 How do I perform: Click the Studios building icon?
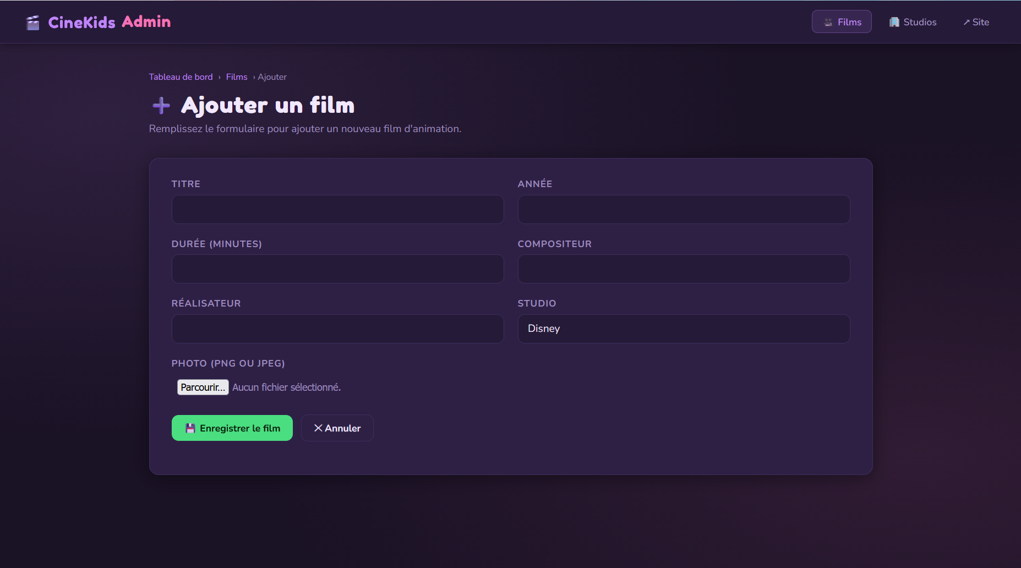click(x=894, y=22)
